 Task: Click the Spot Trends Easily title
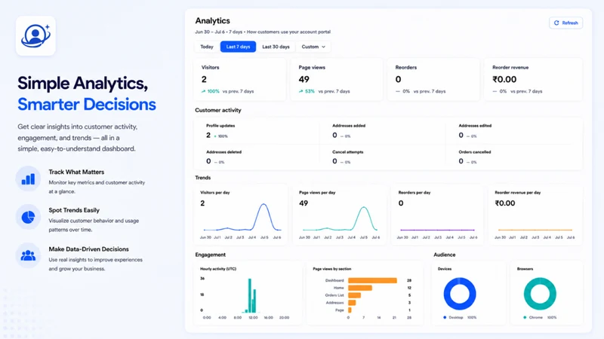74,210
